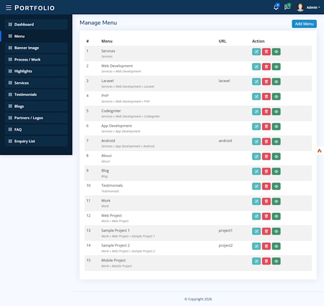Select Menu in the sidebar
Image resolution: width=324 pixels, height=306 pixels.
click(x=36, y=36)
